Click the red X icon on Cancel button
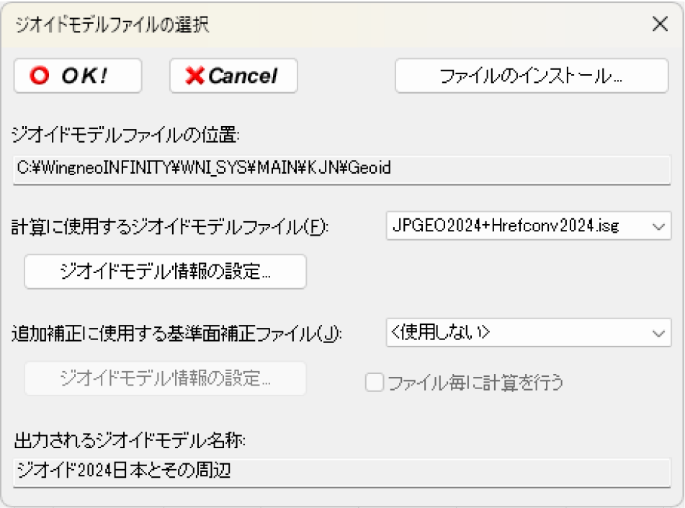The image size is (685, 508). coord(194,76)
